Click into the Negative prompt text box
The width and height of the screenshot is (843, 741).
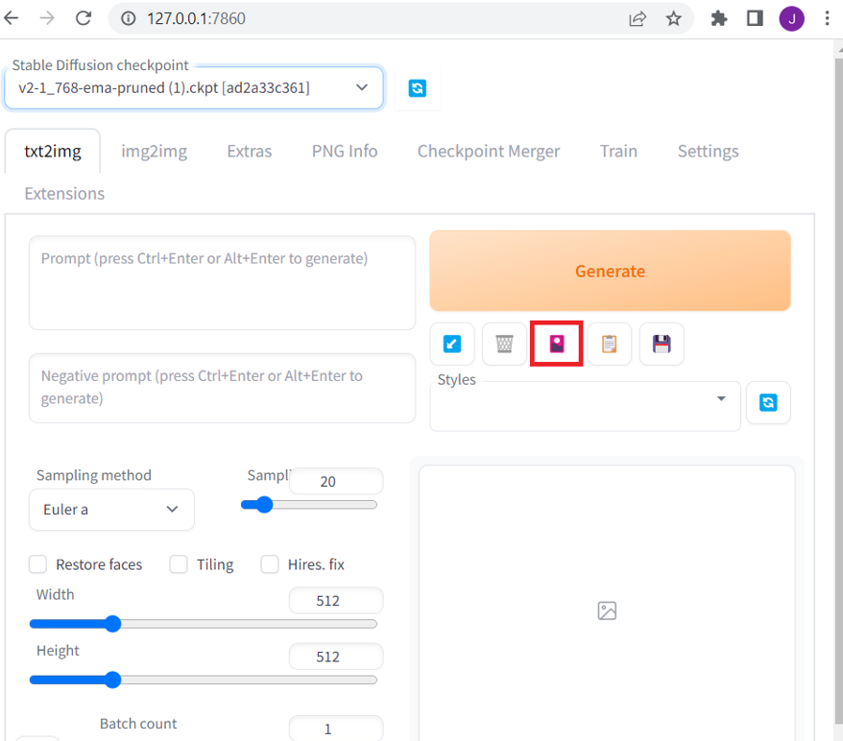(x=222, y=387)
